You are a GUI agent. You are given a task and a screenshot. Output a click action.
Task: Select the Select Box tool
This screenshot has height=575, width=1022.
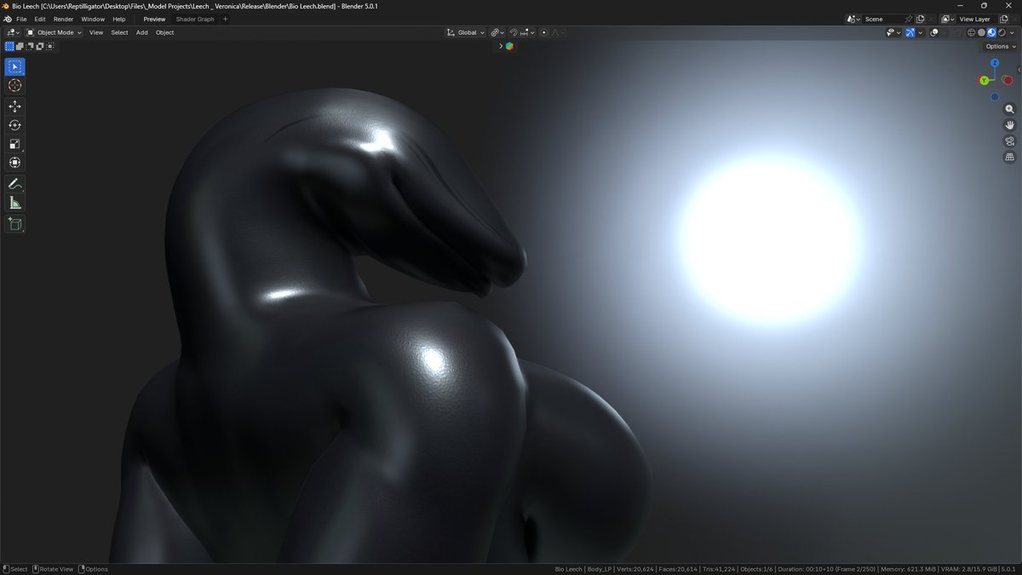(x=14, y=66)
